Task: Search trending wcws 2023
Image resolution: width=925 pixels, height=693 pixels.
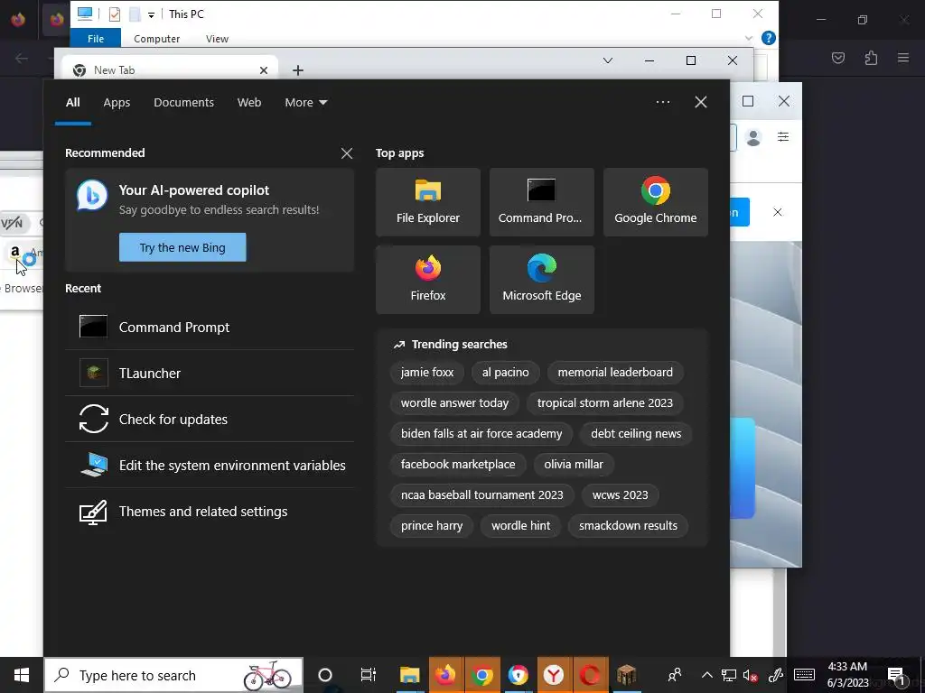Action: pyautogui.click(x=620, y=495)
